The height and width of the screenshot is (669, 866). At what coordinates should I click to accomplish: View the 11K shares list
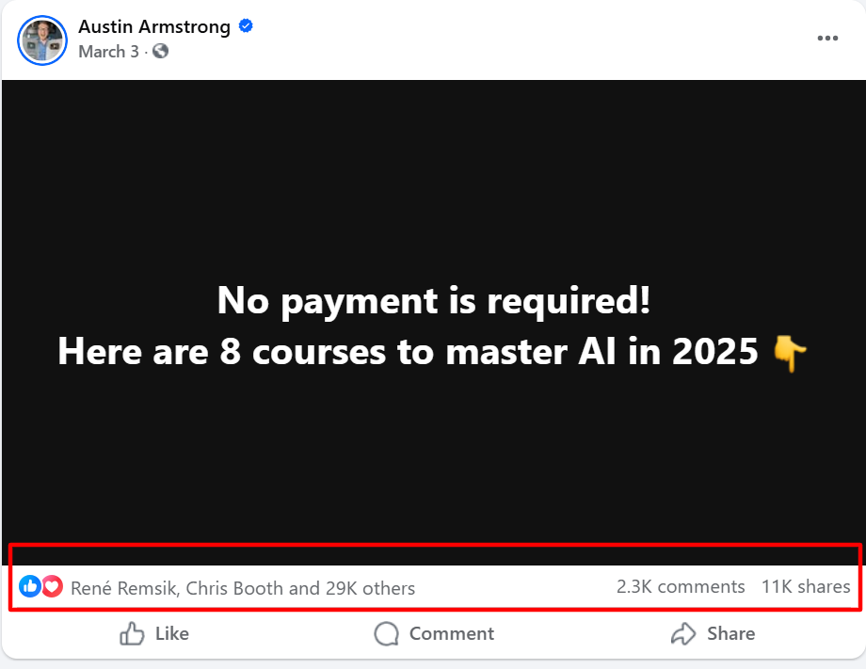point(806,586)
